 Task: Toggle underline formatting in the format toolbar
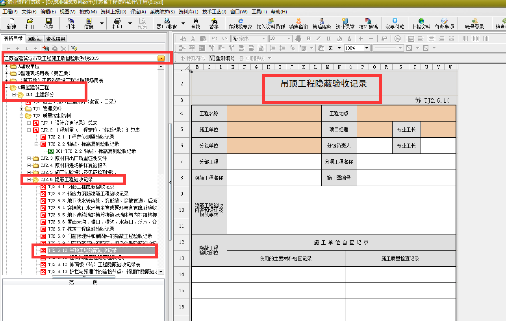pyautogui.click(x=328, y=39)
